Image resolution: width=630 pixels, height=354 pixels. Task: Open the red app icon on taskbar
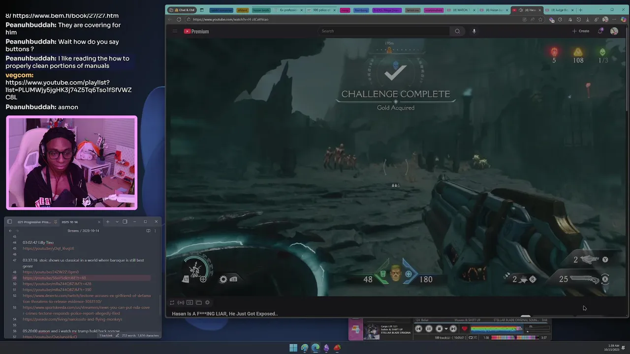pos(337,348)
